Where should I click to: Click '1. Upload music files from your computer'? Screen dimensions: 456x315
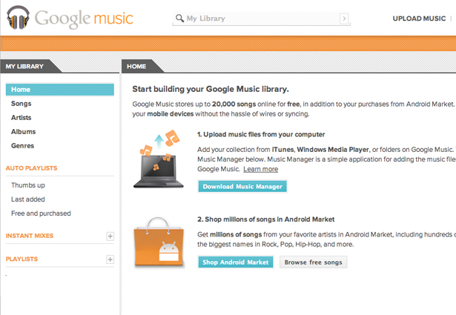(261, 135)
